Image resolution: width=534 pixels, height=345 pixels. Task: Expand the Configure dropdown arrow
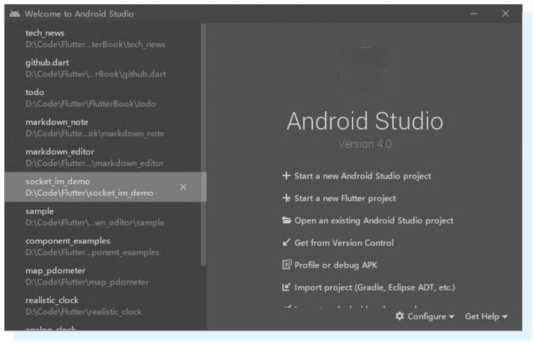(x=452, y=317)
